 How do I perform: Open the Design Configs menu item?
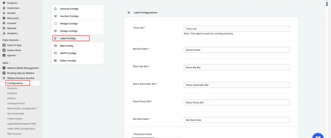click(x=78, y=31)
